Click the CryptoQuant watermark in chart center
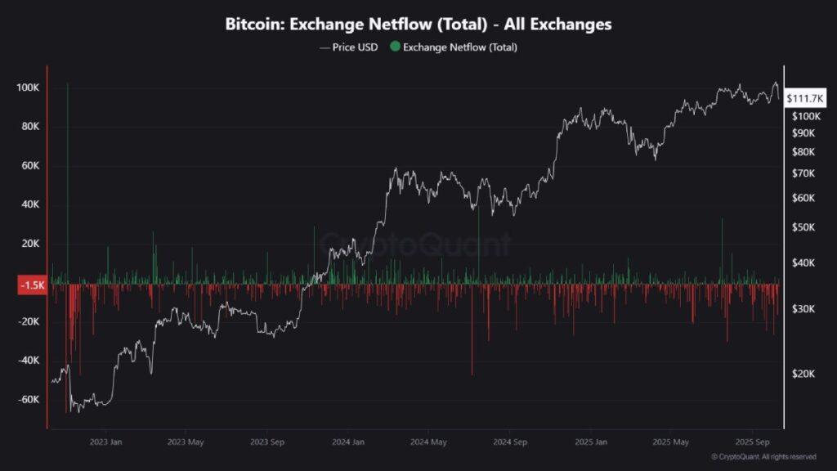 tap(415, 244)
